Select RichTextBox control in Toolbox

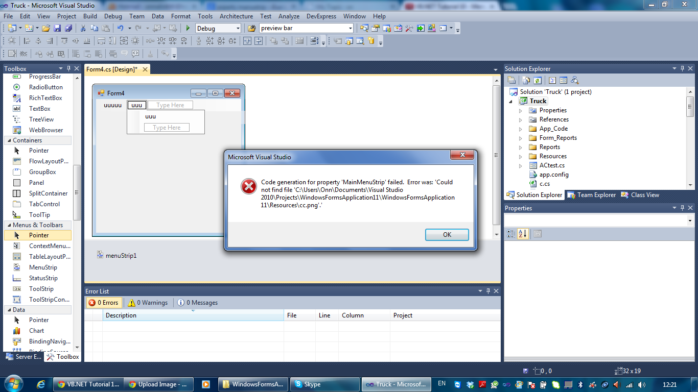click(38, 98)
